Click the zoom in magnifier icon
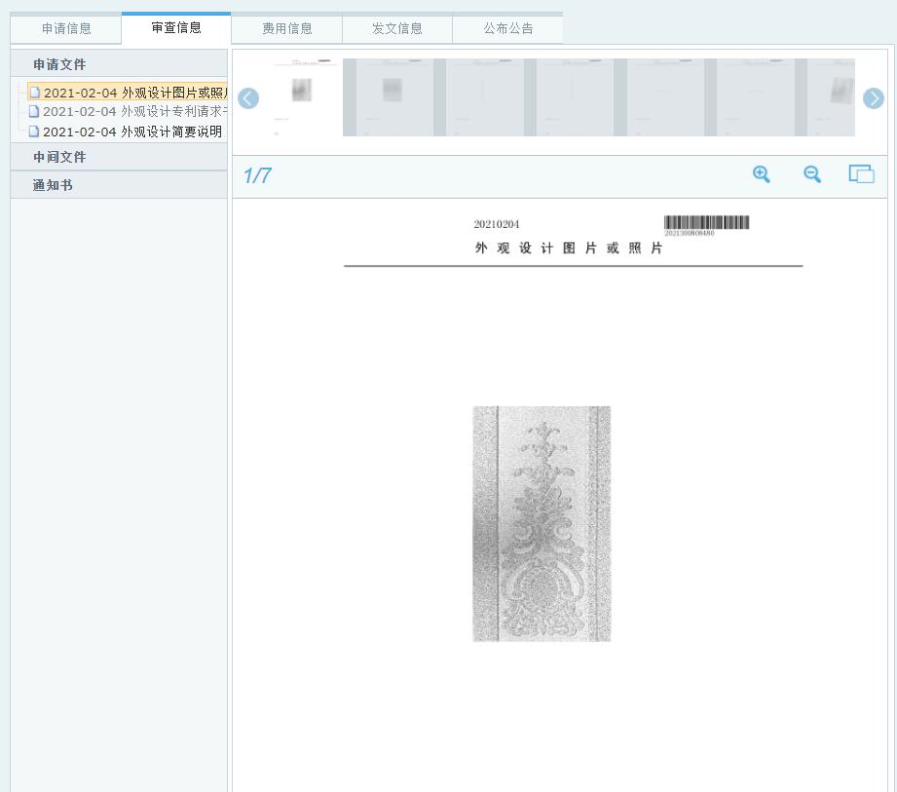The image size is (897, 792). (x=762, y=174)
